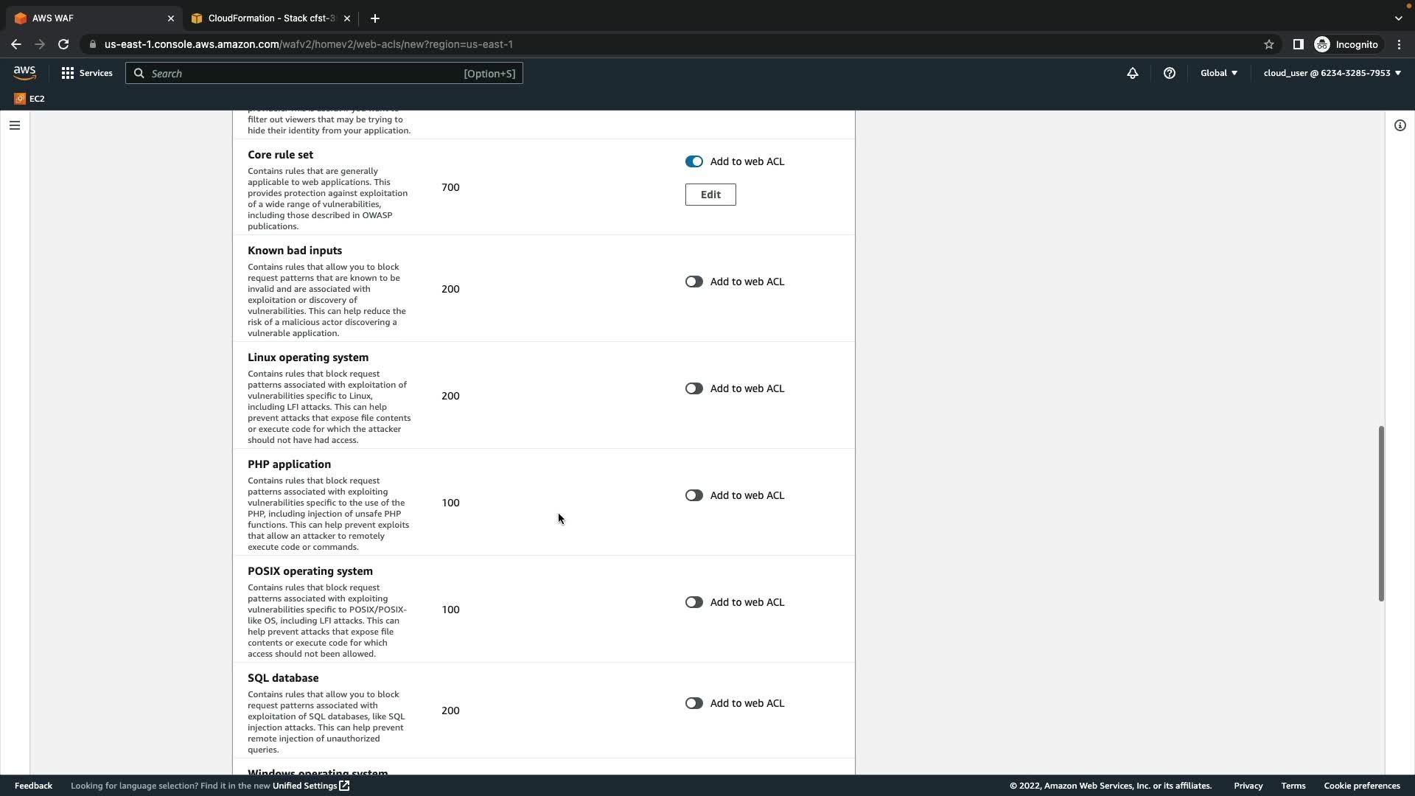The width and height of the screenshot is (1415, 796).
Task: Open AWS notifications bell
Action: coord(1132,73)
